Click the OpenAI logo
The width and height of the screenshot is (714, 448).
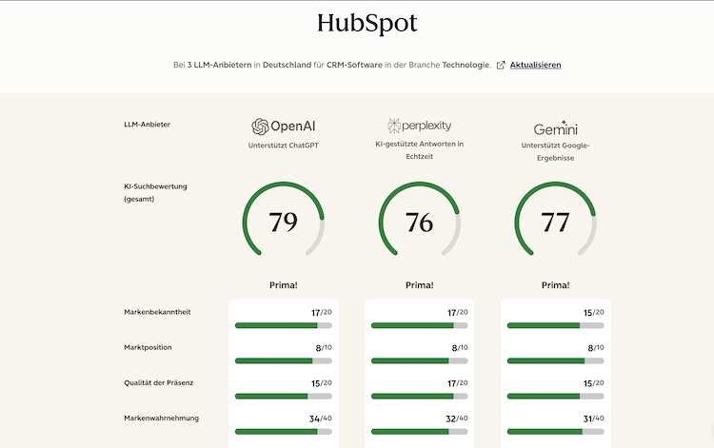click(x=284, y=127)
